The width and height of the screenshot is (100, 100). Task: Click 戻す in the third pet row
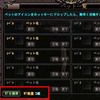pyautogui.click(x=64, y=59)
